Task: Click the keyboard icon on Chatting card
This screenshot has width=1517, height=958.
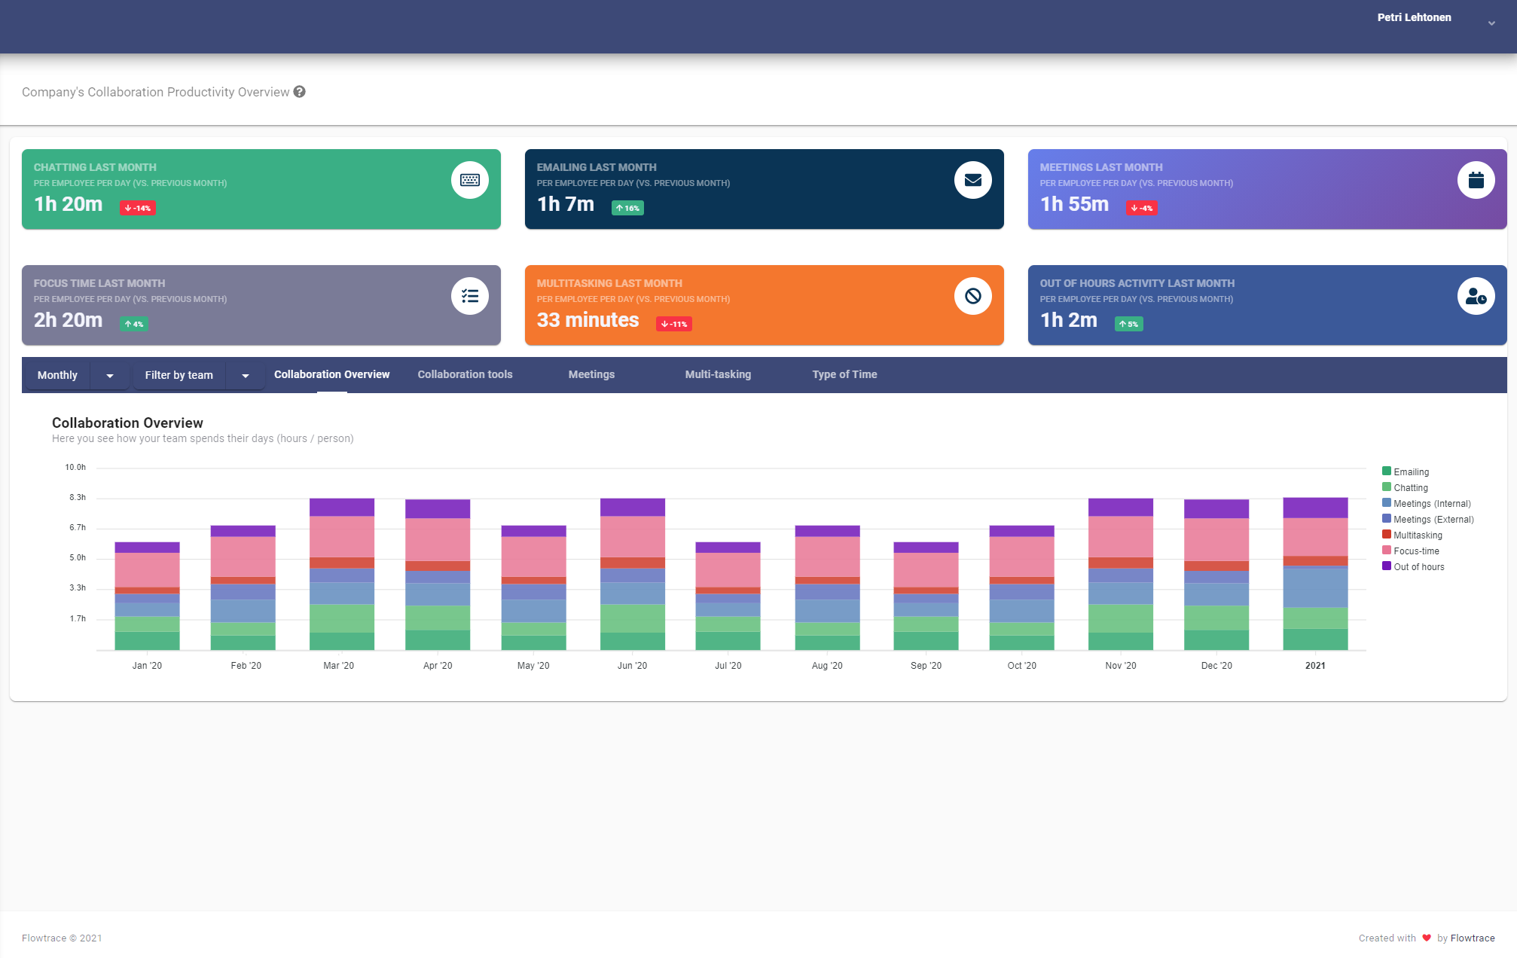Action: tap(470, 180)
